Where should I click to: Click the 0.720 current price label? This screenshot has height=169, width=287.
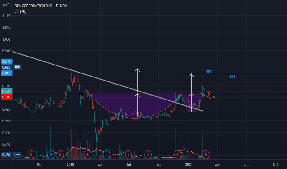[x=7, y=91]
